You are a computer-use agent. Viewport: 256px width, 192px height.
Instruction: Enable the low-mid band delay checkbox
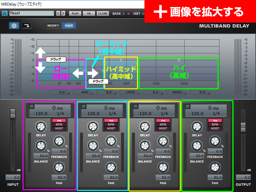click(84, 106)
